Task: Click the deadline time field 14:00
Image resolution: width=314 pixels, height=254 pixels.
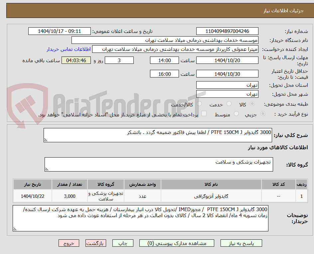Action: click(164, 60)
